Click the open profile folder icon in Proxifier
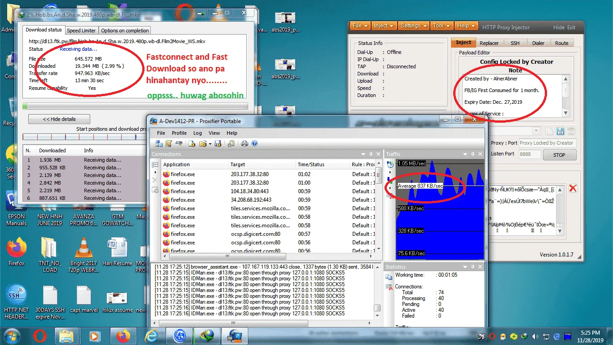 coord(203,144)
